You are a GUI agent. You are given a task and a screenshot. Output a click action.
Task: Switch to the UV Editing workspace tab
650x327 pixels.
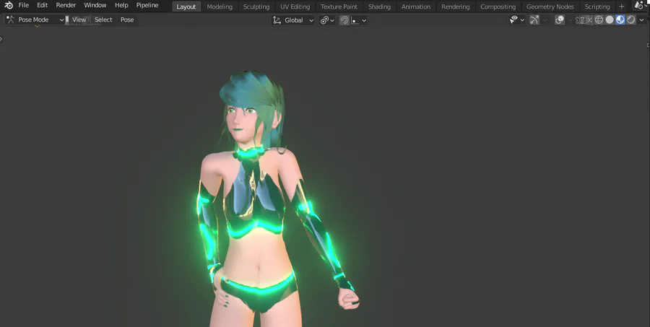pyautogui.click(x=295, y=6)
